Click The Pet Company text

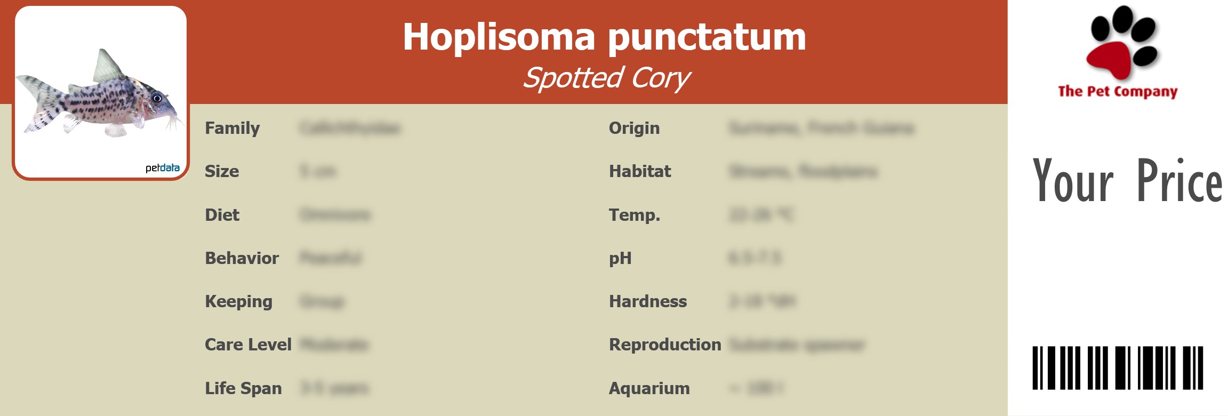click(1118, 91)
